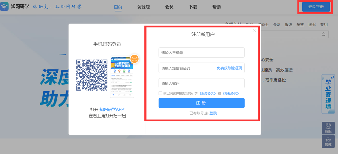
Task: Focus the 请输入密码 field
Action: (x=202, y=83)
